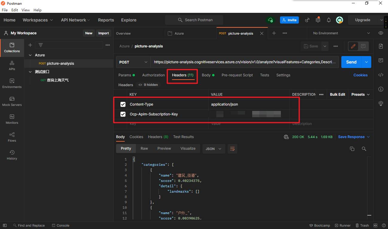Click the cloud sync status icon

pos(270,20)
